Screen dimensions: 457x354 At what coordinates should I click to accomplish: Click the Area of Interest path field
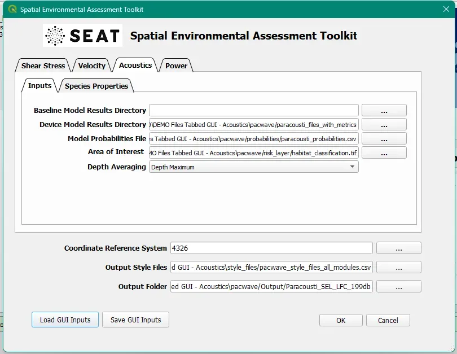click(253, 153)
